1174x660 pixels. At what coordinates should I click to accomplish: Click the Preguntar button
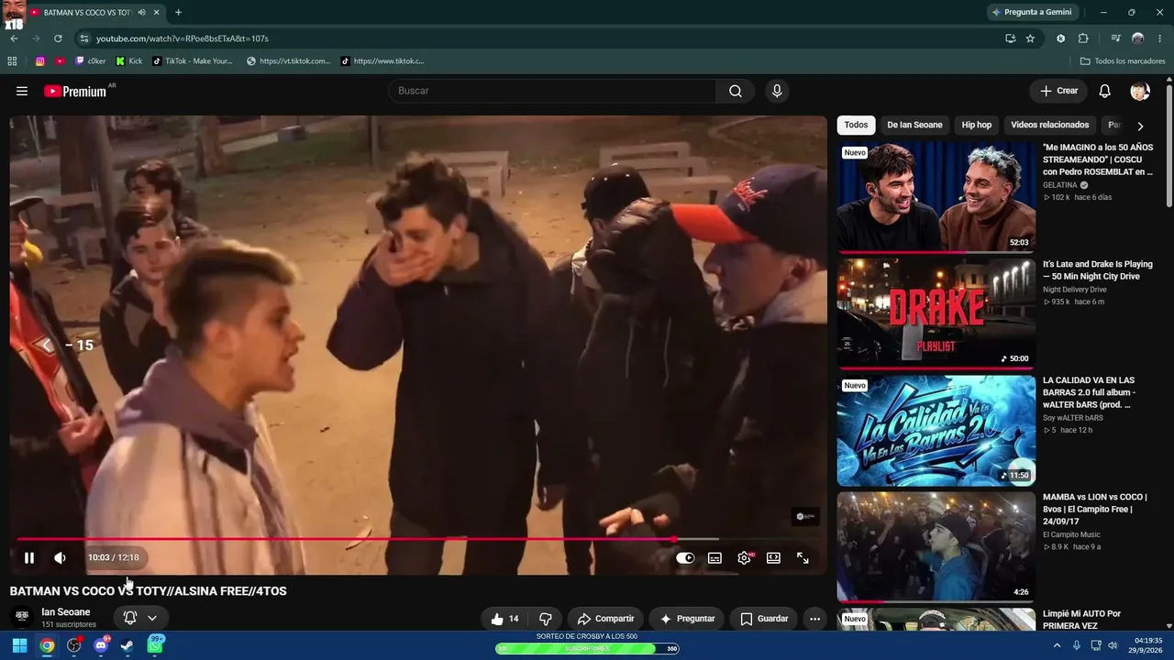(687, 619)
